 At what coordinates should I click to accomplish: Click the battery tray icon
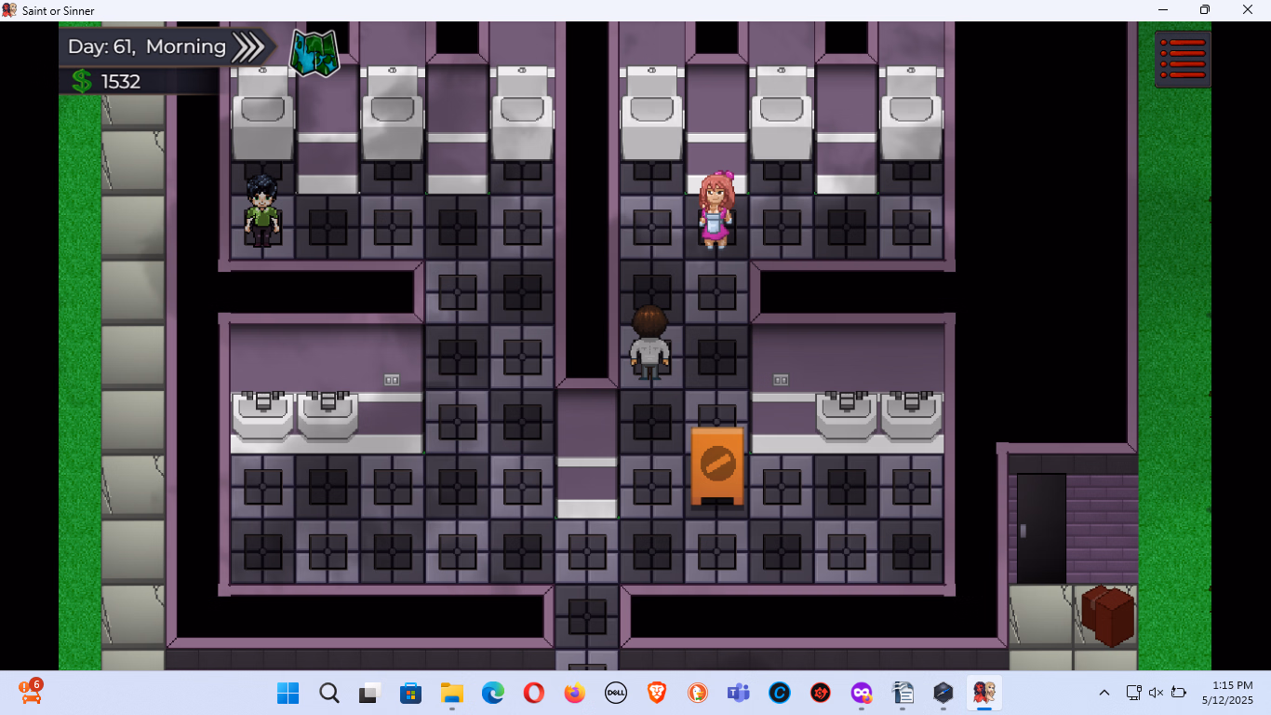tap(1179, 693)
